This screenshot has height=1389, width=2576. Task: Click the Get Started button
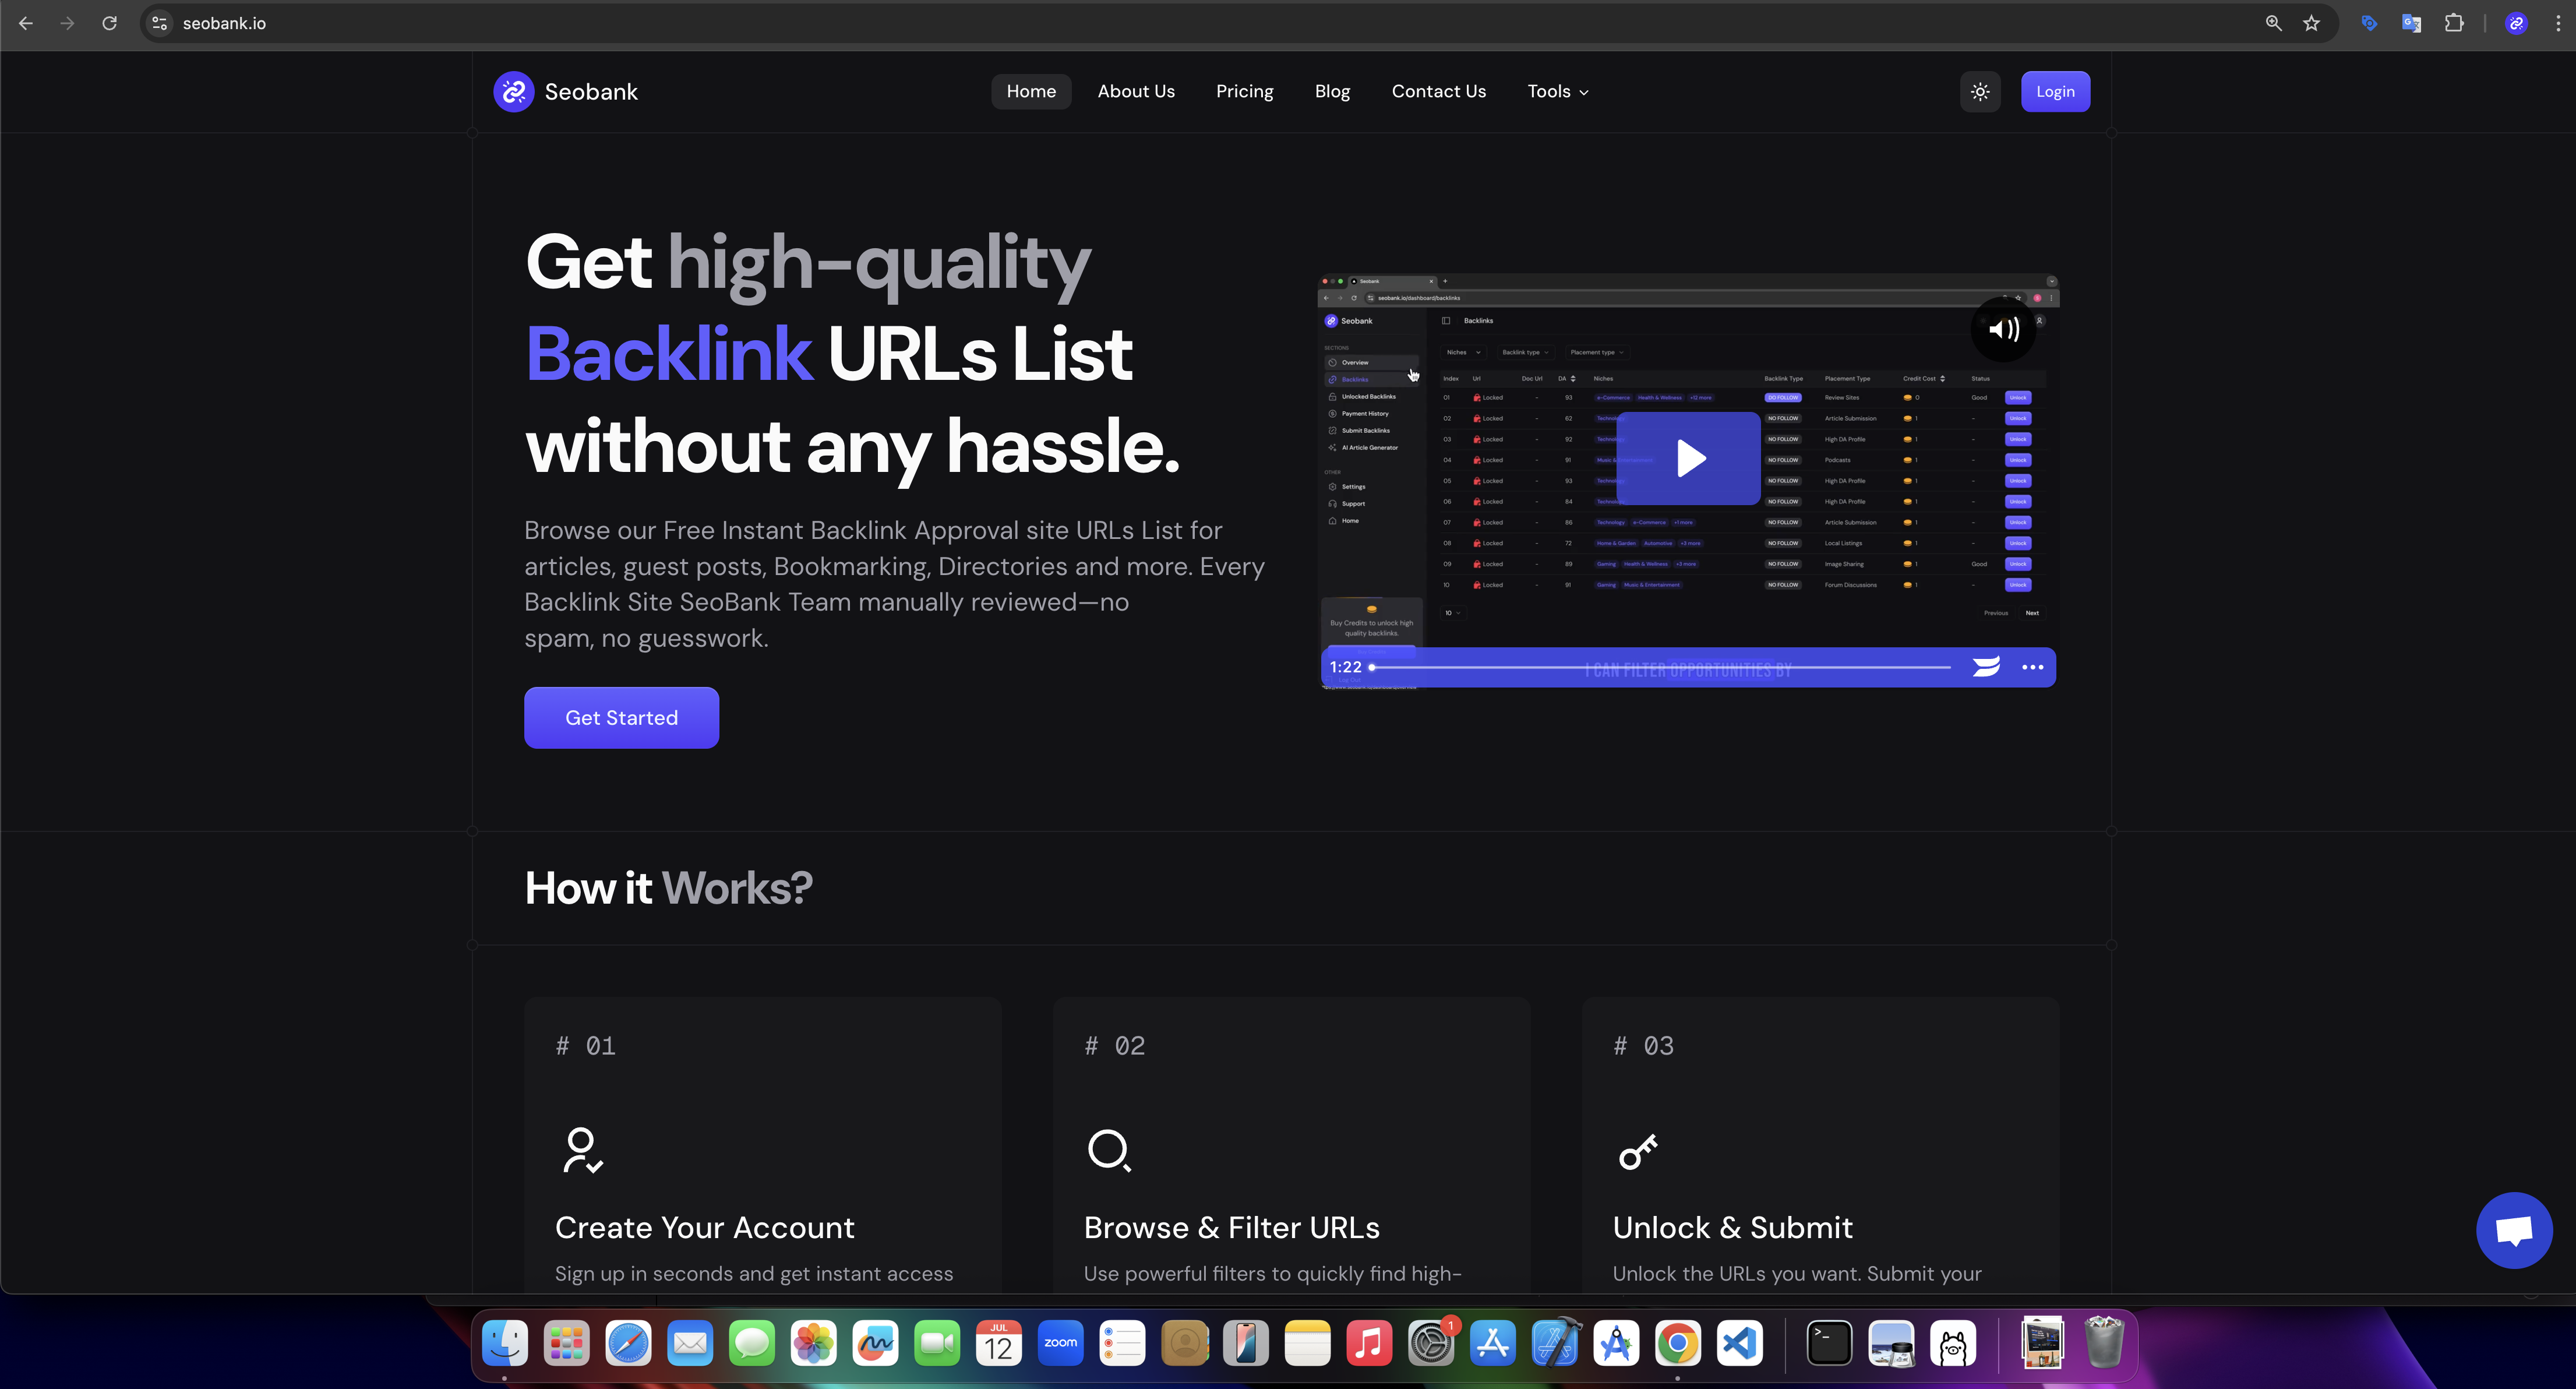[621, 718]
